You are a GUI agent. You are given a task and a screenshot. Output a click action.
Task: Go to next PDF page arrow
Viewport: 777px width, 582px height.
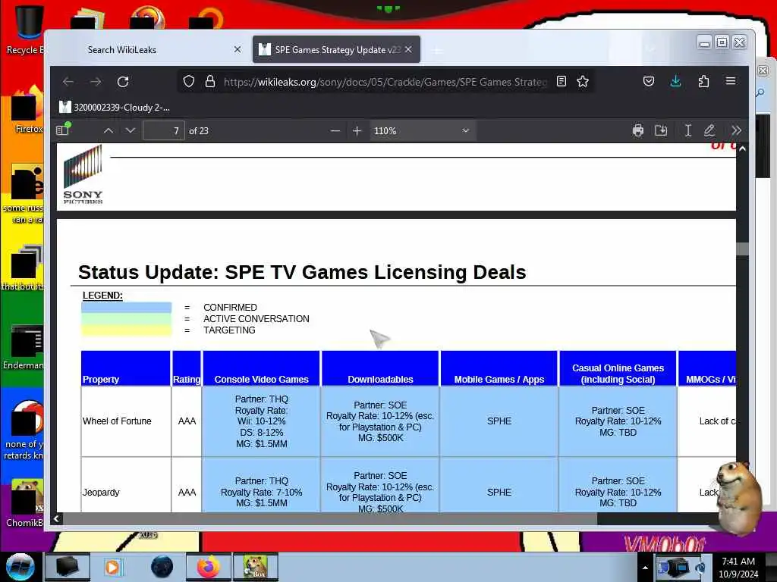tap(131, 130)
